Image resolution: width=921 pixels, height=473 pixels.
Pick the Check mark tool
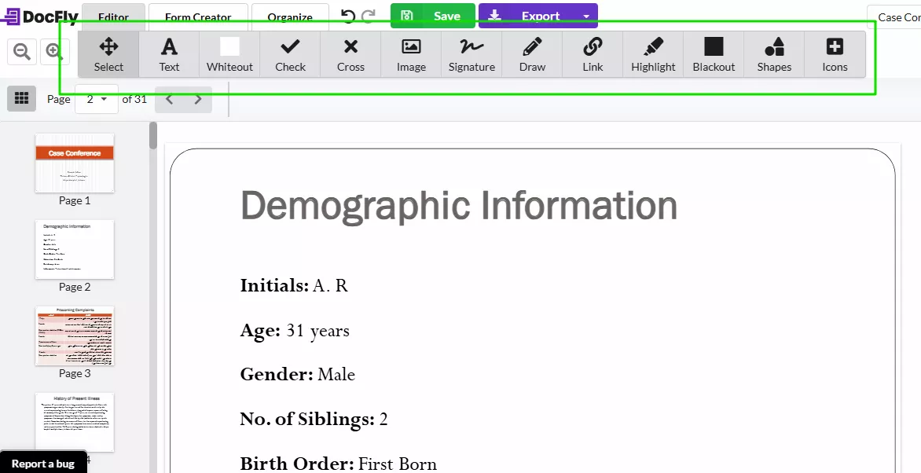[x=290, y=54]
